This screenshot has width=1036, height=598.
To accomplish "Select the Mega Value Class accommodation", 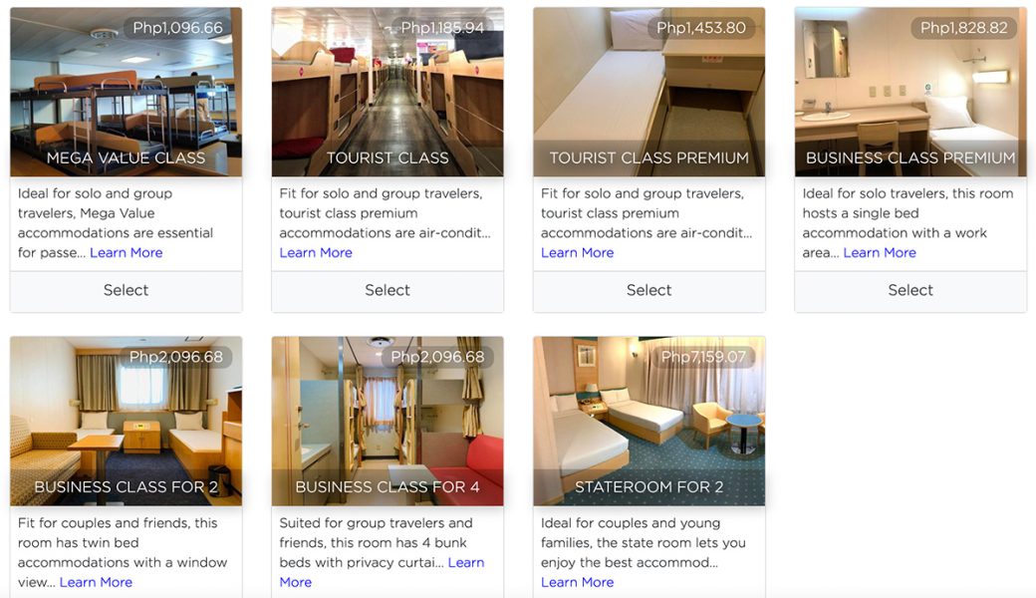I will tap(126, 291).
